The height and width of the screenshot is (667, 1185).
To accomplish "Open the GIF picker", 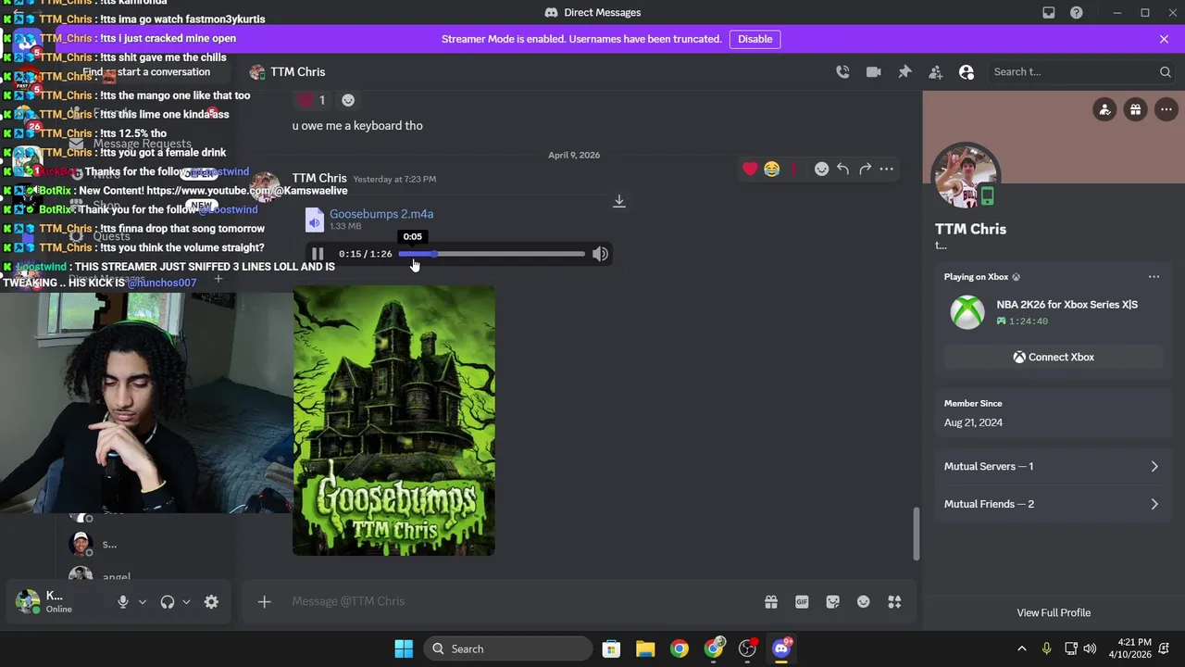I will tap(802, 601).
